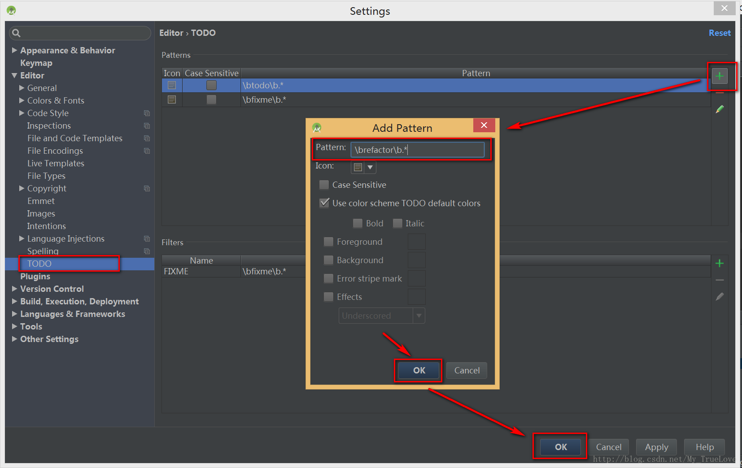This screenshot has width=742, height=468.
Task: Toggle case sensitive for \bfixme\b.* row
Action: coord(211,100)
